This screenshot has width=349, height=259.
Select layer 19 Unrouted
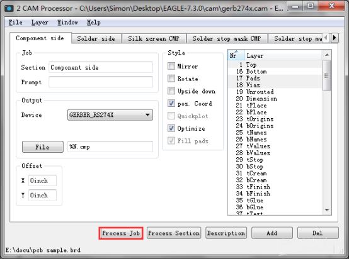pos(275,92)
